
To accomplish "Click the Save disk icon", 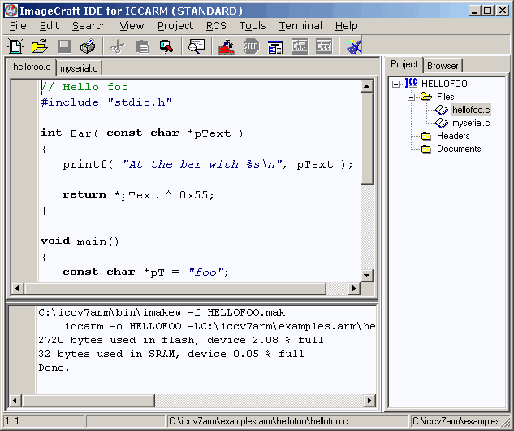I will tap(64, 46).
